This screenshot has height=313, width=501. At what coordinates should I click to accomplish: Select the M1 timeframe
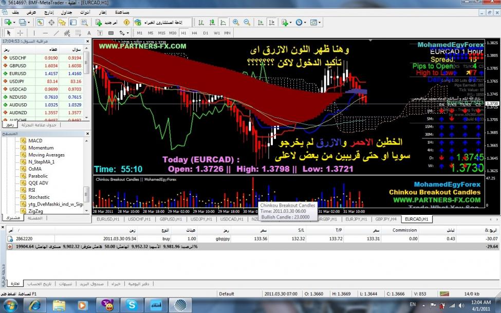pos(140,33)
